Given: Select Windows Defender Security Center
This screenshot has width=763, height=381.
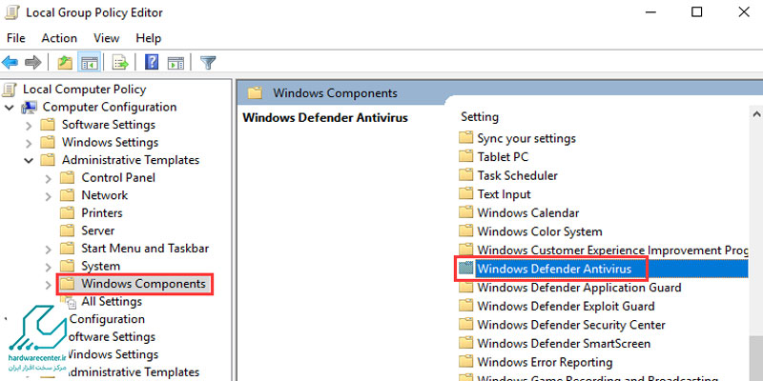Looking at the screenshot, I should coord(570,325).
